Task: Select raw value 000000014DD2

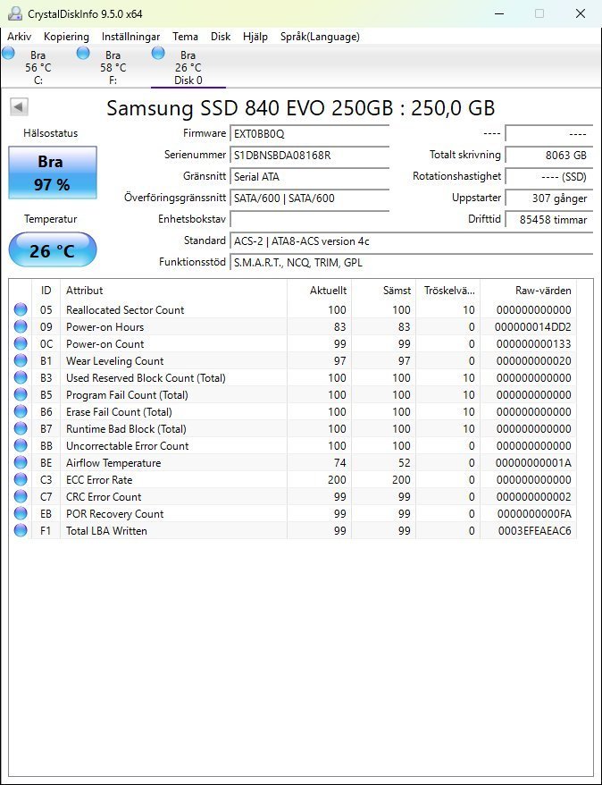Action: pos(533,327)
